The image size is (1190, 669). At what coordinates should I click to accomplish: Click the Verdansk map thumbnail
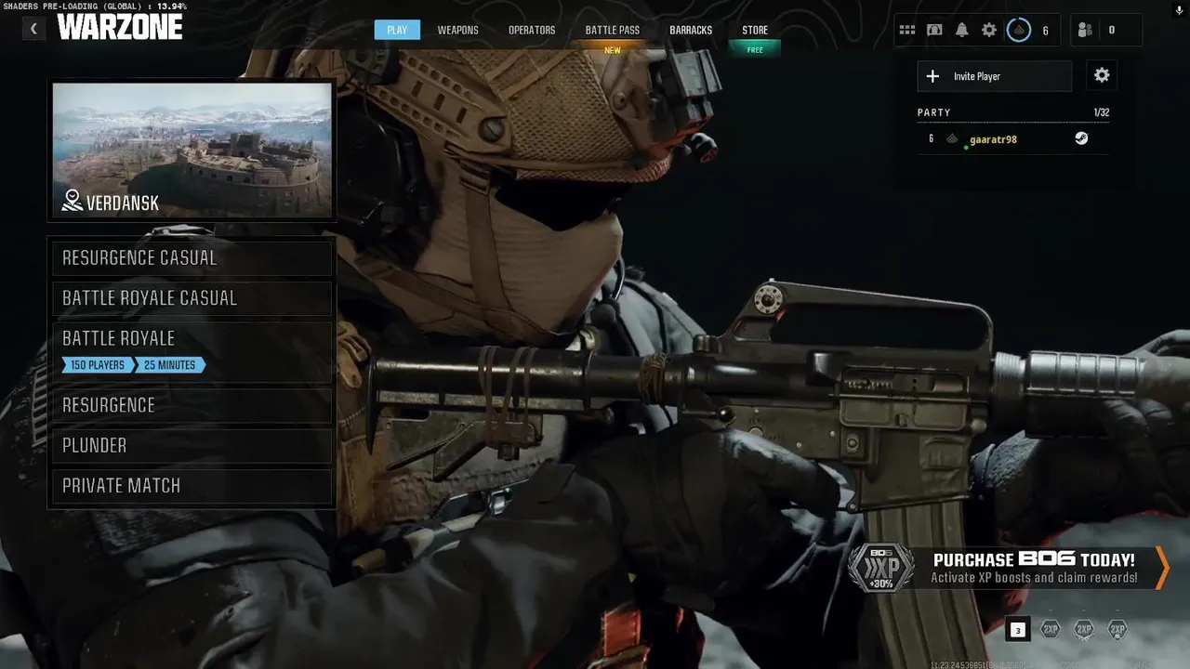192,150
